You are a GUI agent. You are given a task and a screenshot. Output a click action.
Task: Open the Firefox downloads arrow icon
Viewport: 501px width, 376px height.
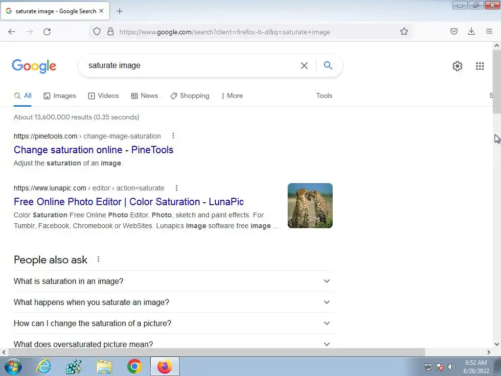[x=471, y=31]
